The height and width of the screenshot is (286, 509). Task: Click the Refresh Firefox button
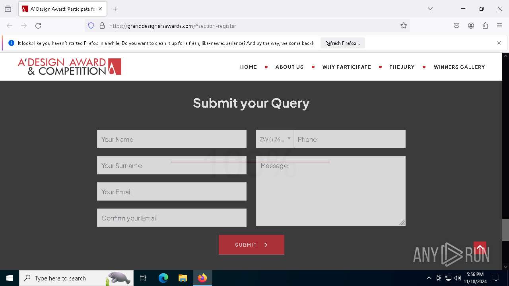pyautogui.click(x=342, y=43)
